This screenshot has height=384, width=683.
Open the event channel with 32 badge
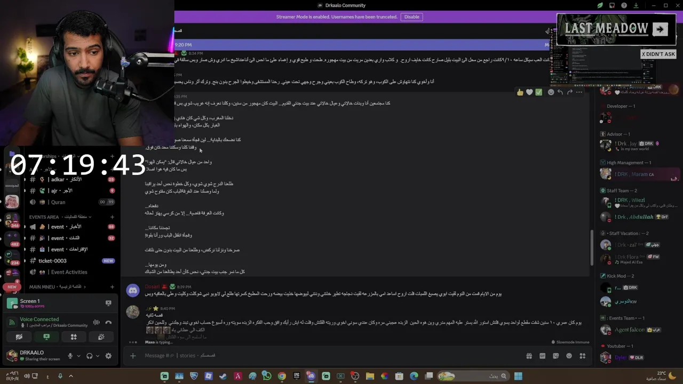[x=72, y=238]
